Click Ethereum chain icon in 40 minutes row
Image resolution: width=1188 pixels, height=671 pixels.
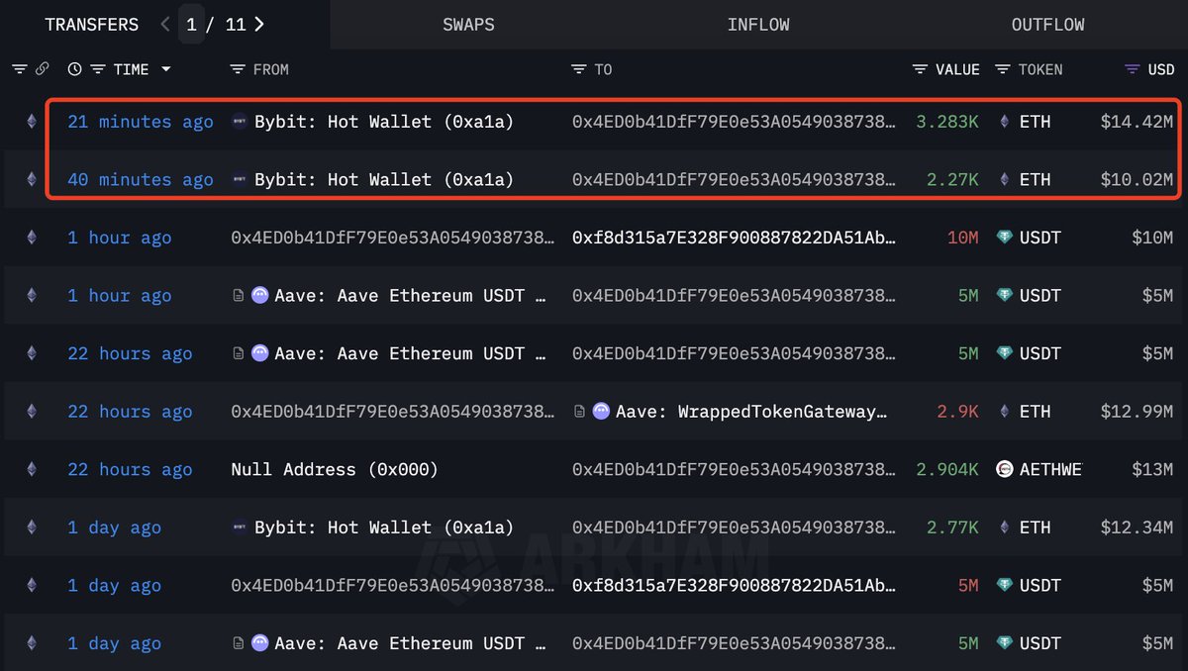coord(31,179)
